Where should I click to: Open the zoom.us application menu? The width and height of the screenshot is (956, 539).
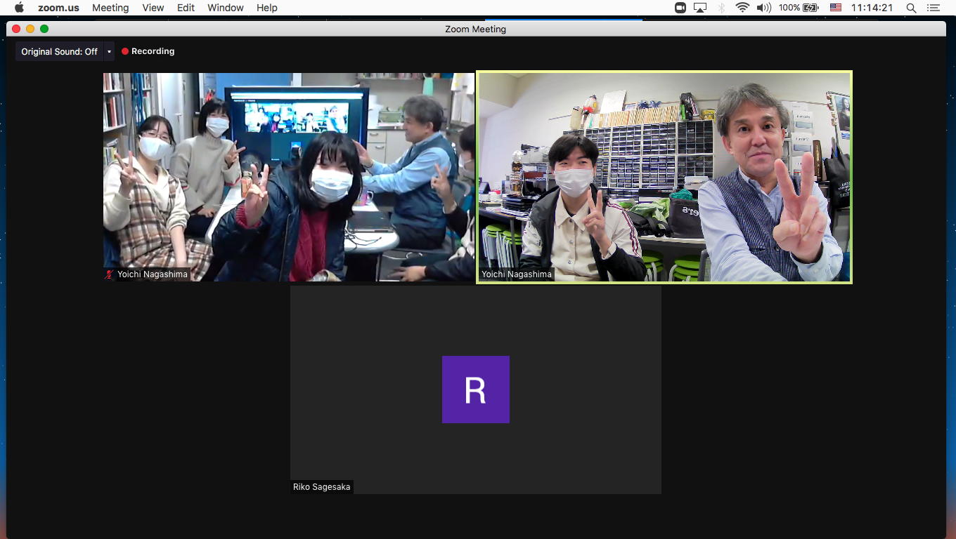point(58,8)
